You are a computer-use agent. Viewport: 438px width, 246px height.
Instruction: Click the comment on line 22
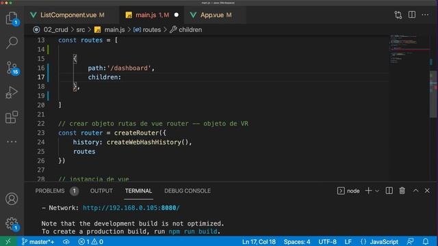153,124
